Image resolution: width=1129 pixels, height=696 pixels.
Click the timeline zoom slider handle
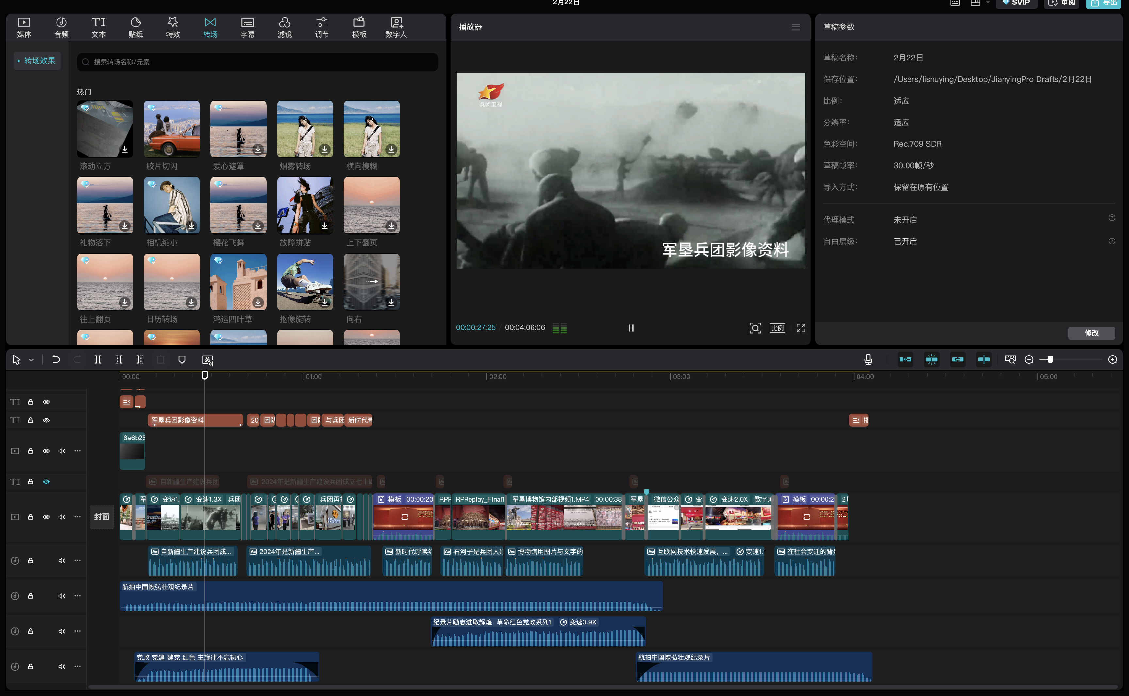pyautogui.click(x=1050, y=359)
